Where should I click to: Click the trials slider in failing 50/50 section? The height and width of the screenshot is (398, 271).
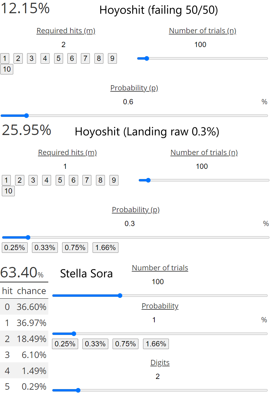tap(202, 58)
